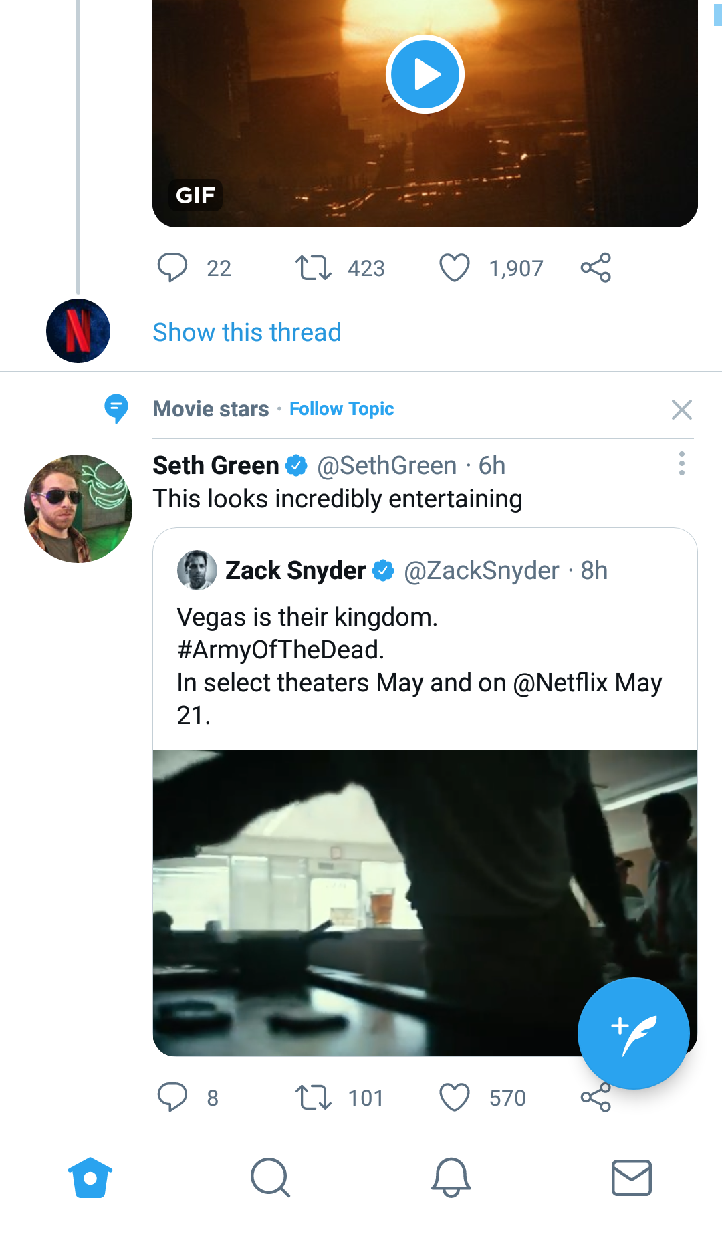Open Zack Snyder's quoted tweet avatar
This screenshot has height=1234, width=722.
pyautogui.click(x=197, y=570)
